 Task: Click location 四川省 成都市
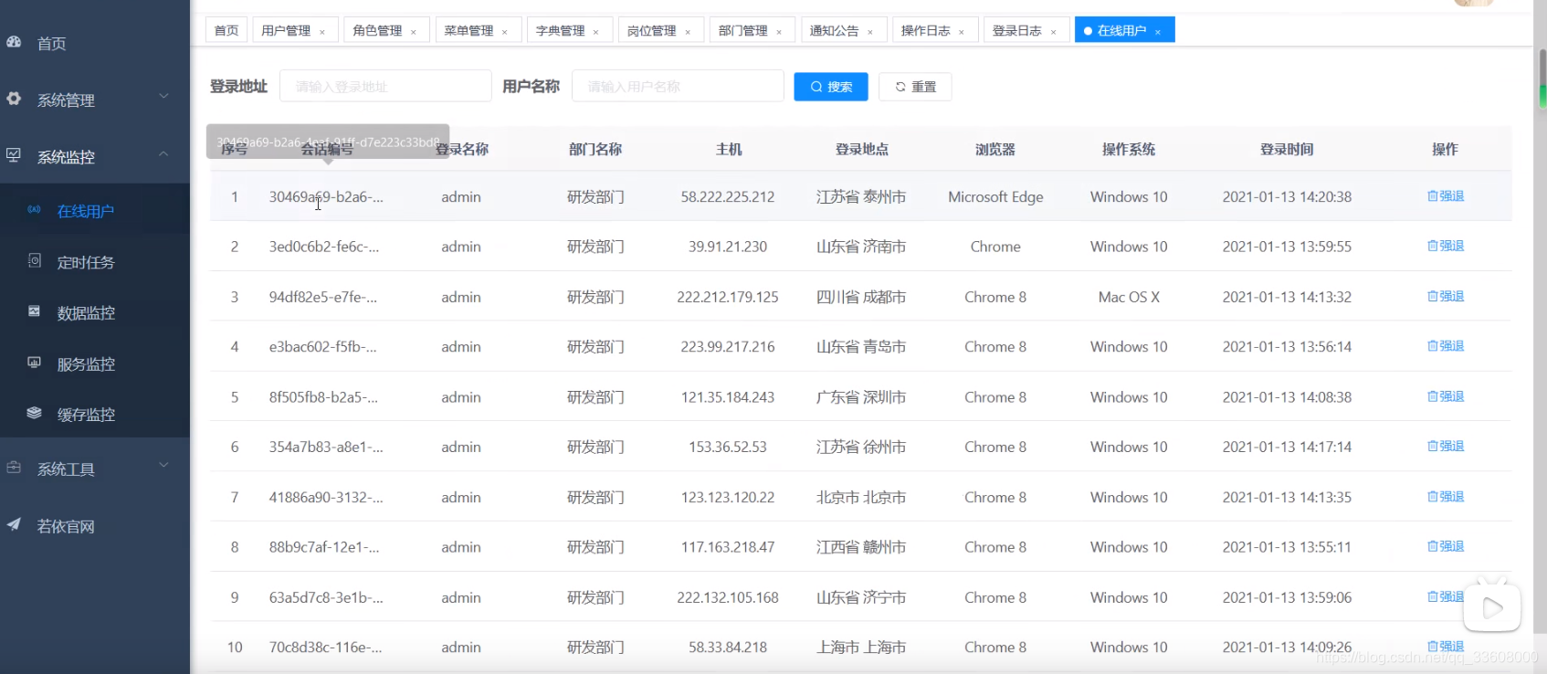pyautogui.click(x=861, y=297)
